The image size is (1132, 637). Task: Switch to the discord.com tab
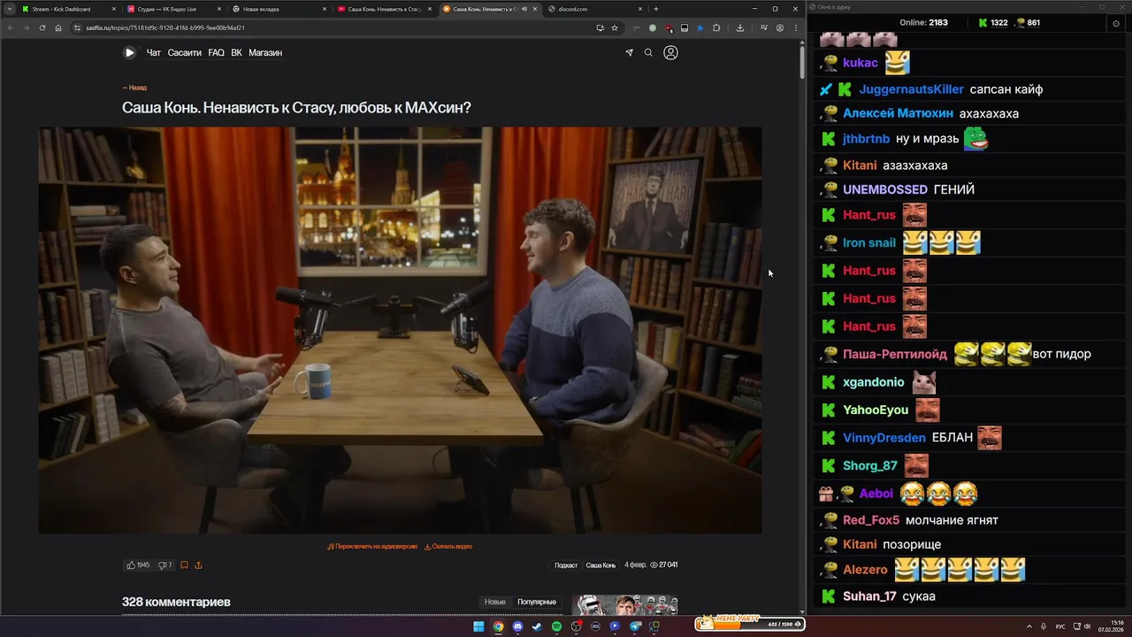(x=594, y=9)
